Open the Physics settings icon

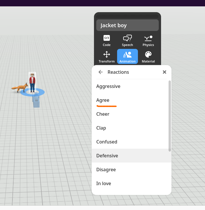click(x=148, y=40)
